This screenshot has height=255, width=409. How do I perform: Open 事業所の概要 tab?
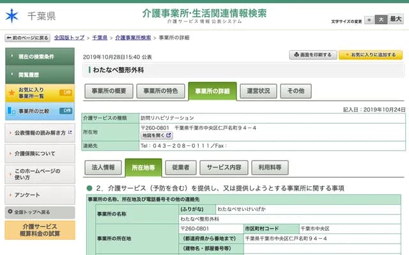[109, 91]
